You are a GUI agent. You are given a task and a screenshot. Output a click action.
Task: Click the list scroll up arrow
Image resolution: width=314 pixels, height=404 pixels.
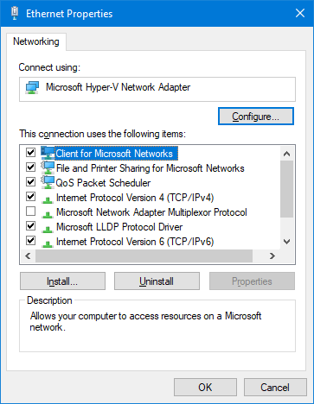286,154
